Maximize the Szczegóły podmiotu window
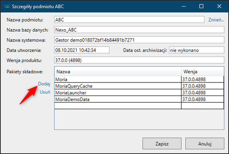Screen dimensions: 229x154 [x=201, y=6]
